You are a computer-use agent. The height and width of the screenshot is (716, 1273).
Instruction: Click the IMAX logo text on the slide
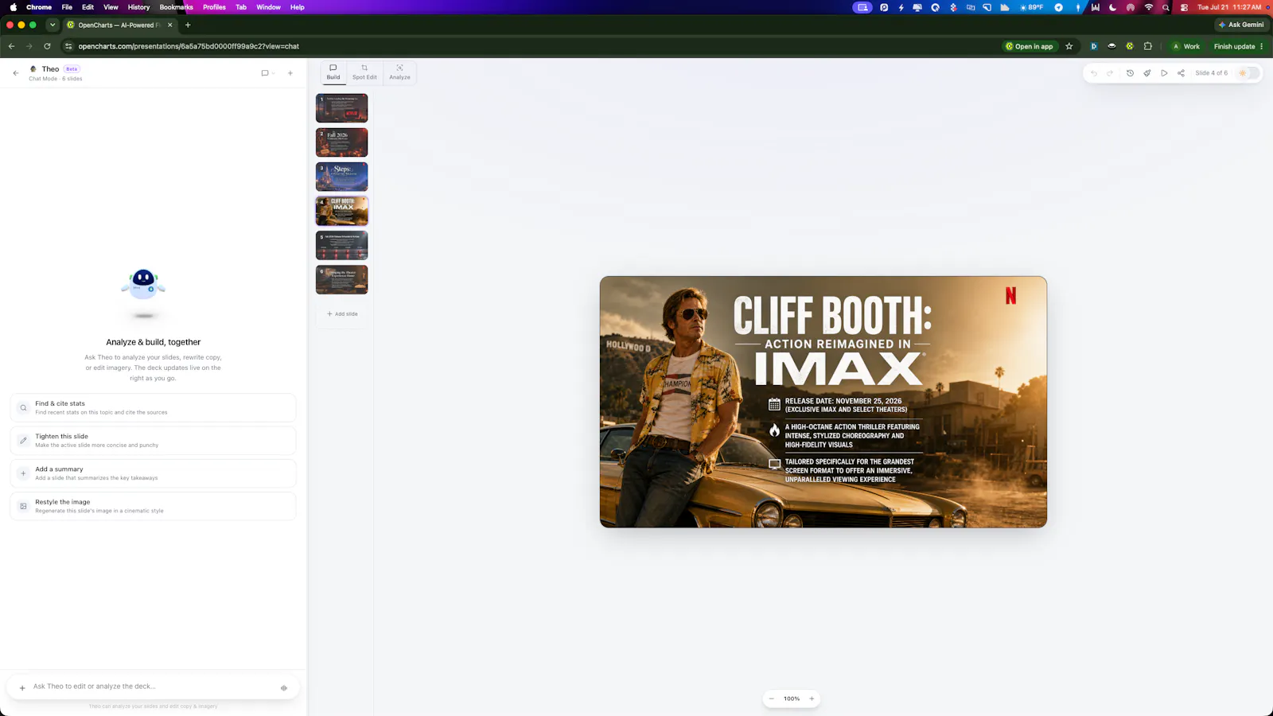click(x=839, y=369)
